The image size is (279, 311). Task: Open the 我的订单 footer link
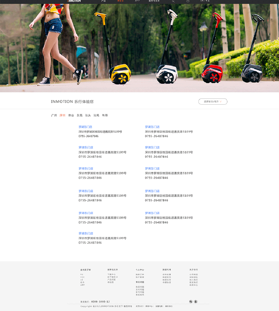pos(140,274)
